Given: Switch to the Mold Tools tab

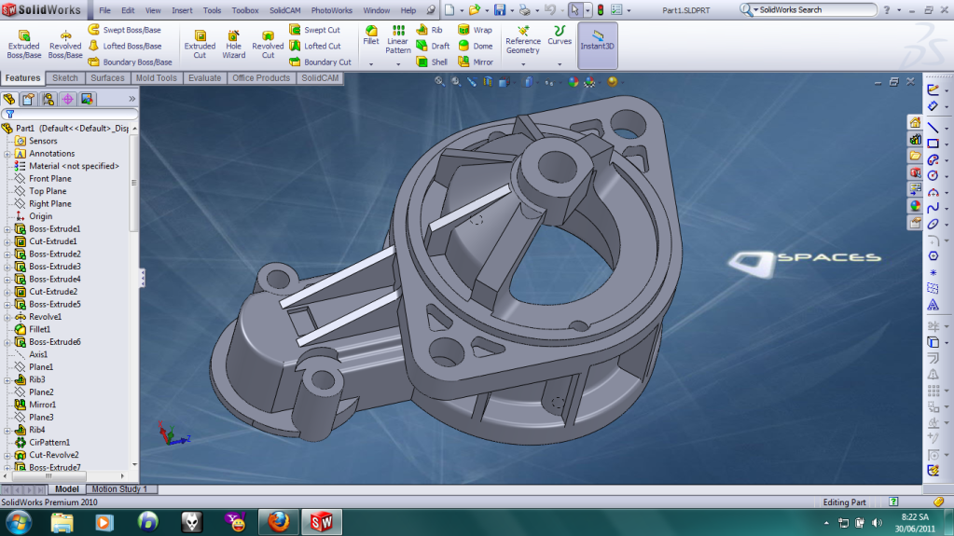Looking at the screenshot, I should click(x=157, y=78).
